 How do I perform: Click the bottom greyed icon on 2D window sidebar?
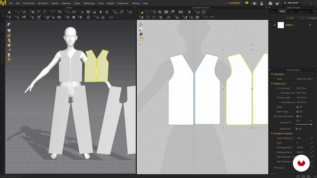coord(141,44)
